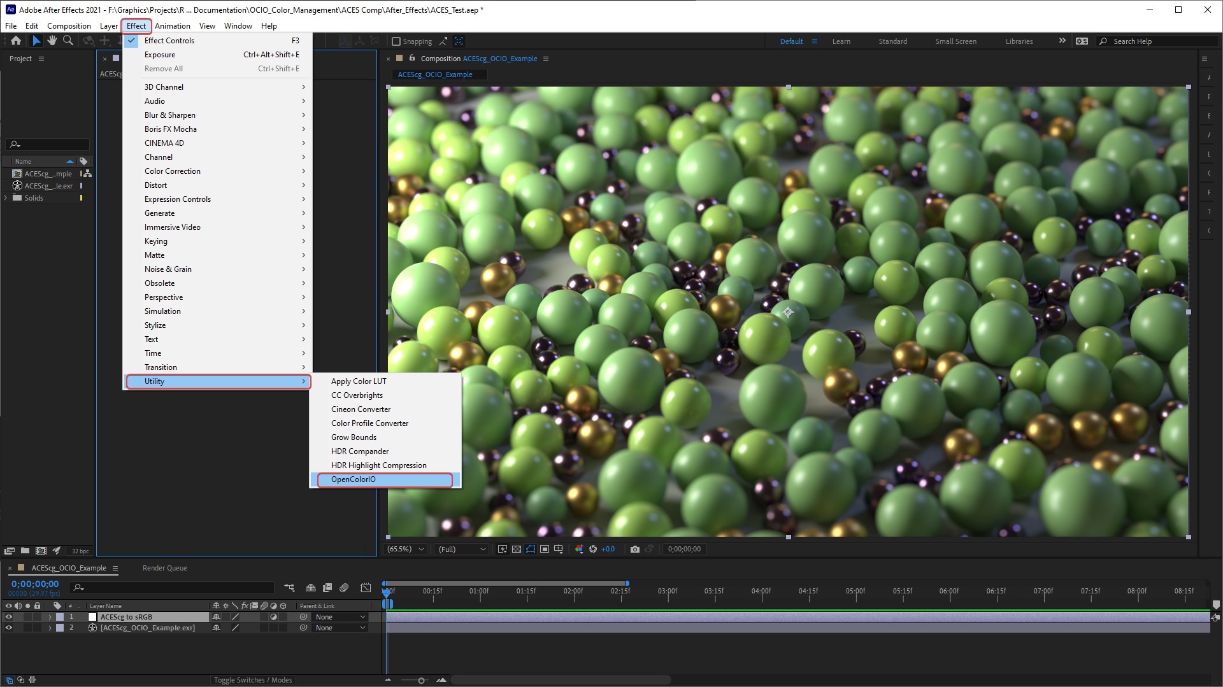Open the Full resolution dropdown
Screen dimensions: 1223x687
[462, 549]
